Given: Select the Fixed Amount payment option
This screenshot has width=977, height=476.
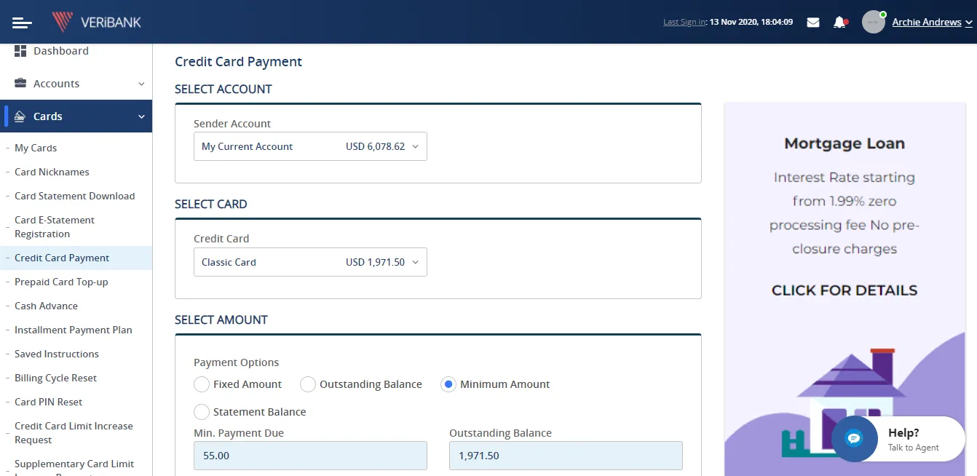Looking at the screenshot, I should (x=202, y=384).
